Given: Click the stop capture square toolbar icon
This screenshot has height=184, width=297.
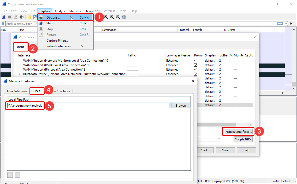Looking at the screenshot, I should (x=10, y=17).
